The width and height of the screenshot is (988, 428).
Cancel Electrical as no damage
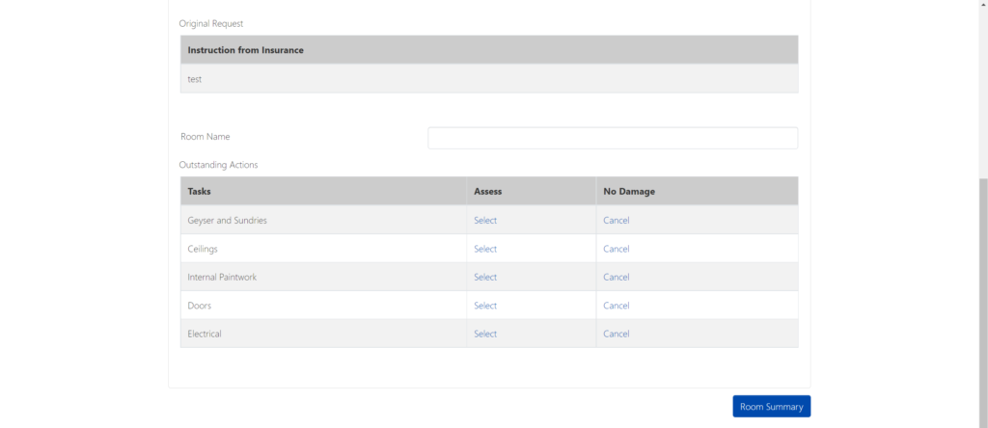coord(617,334)
